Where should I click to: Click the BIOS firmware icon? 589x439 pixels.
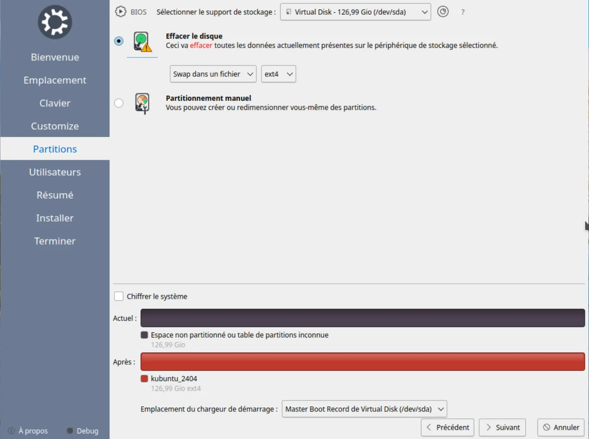pyautogui.click(x=120, y=12)
